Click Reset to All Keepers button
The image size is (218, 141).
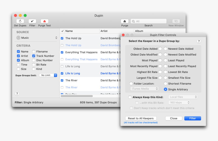click(141, 118)
